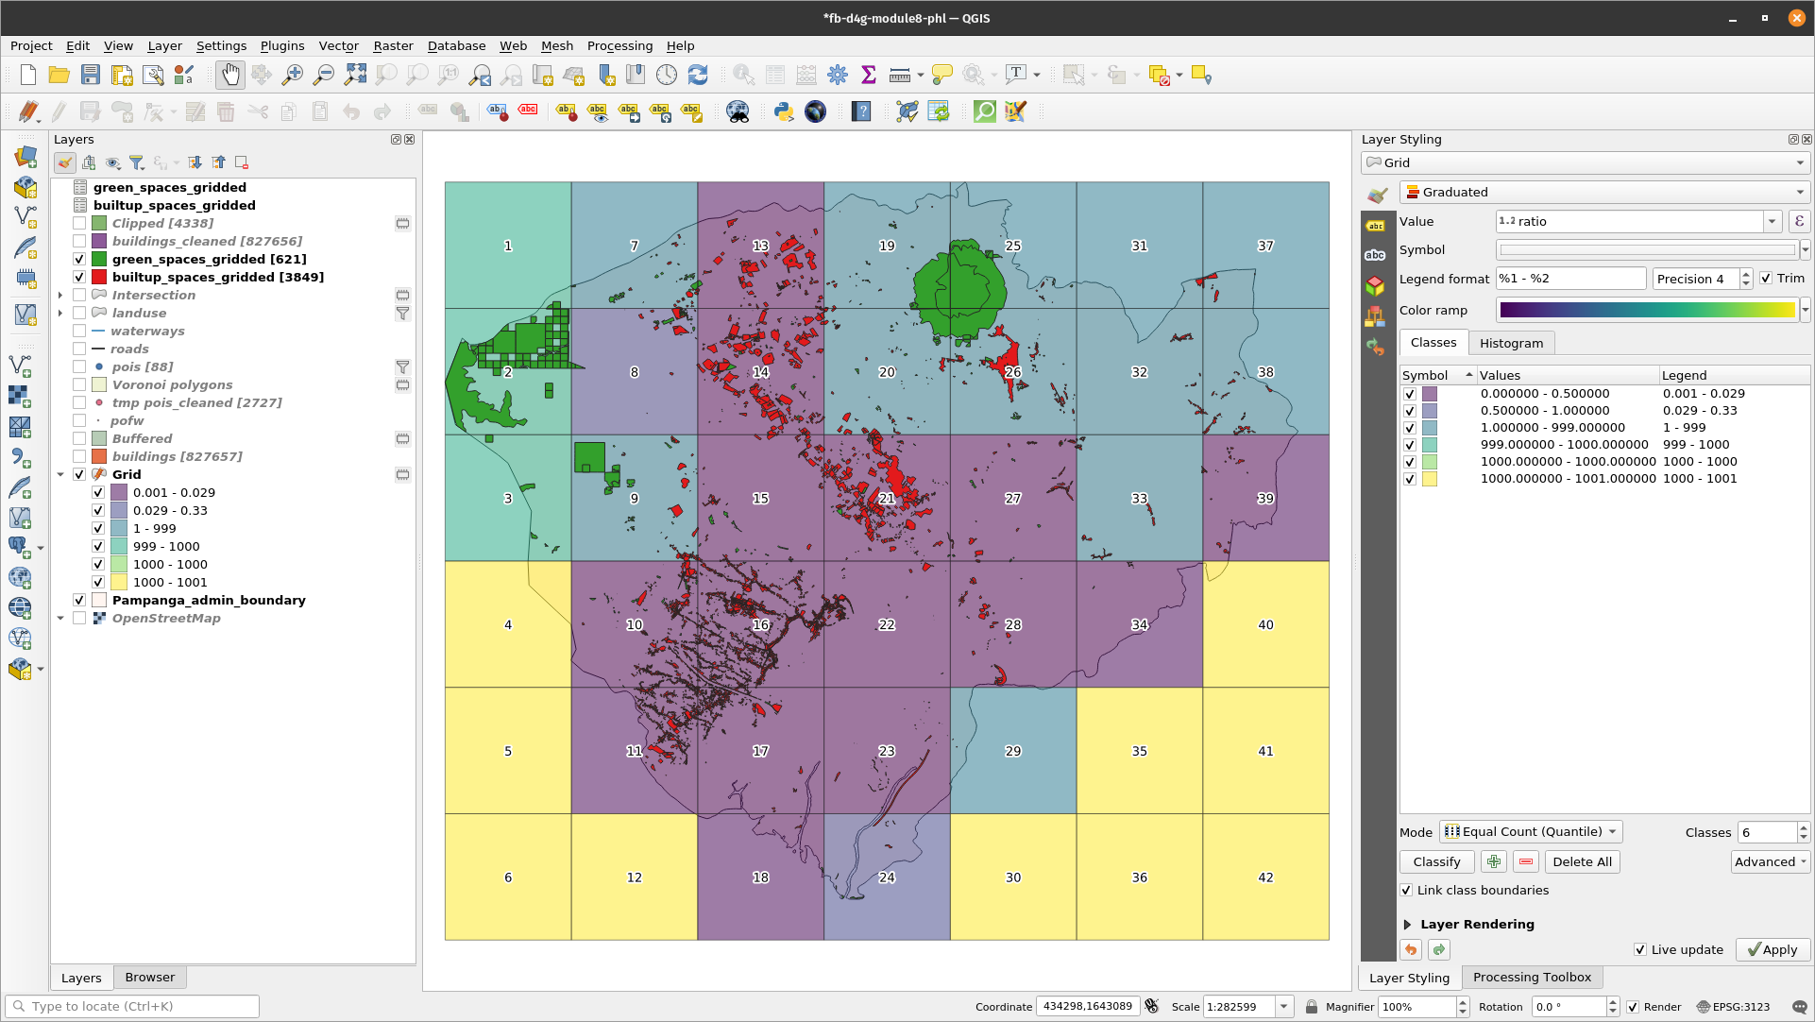Viewport: 1815px width, 1022px height.
Task: Activate the Zoom In tool
Action: [x=293, y=75]
